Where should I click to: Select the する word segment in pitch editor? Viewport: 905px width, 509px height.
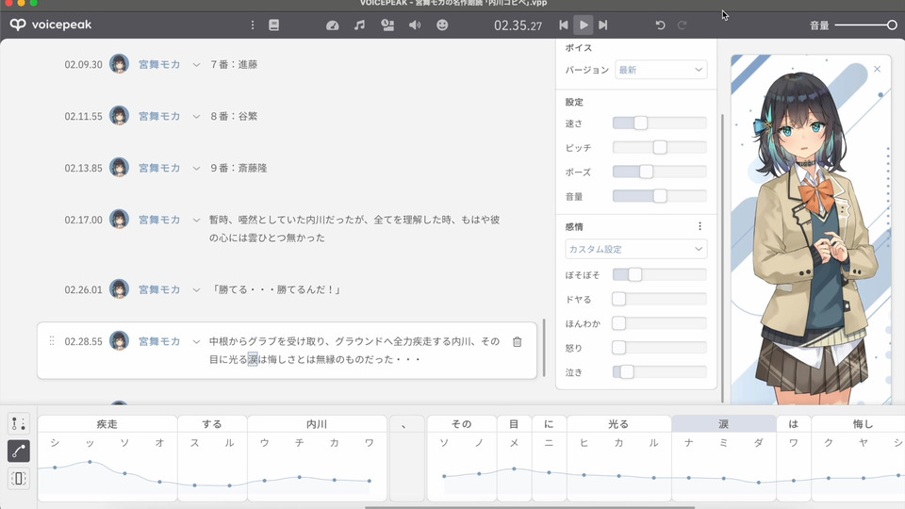click(x=212, y=423)
